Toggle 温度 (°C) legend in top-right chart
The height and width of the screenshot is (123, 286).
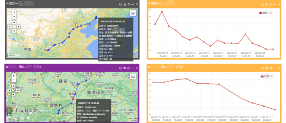(x=266, y=13)
